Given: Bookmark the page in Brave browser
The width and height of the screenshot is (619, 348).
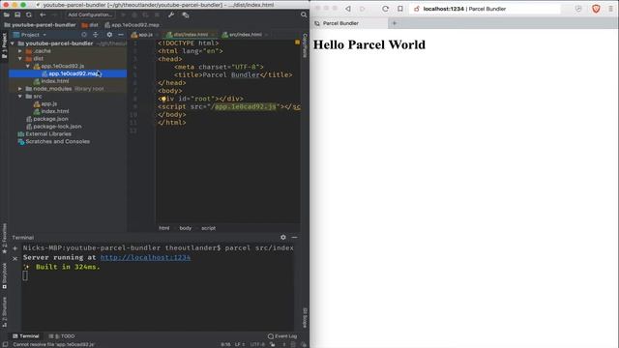Looking at the screenshot, I should [400, 9].
